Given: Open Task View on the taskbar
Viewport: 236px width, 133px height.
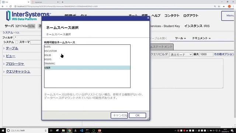Looking at the screenshot, I should [51, 130].
